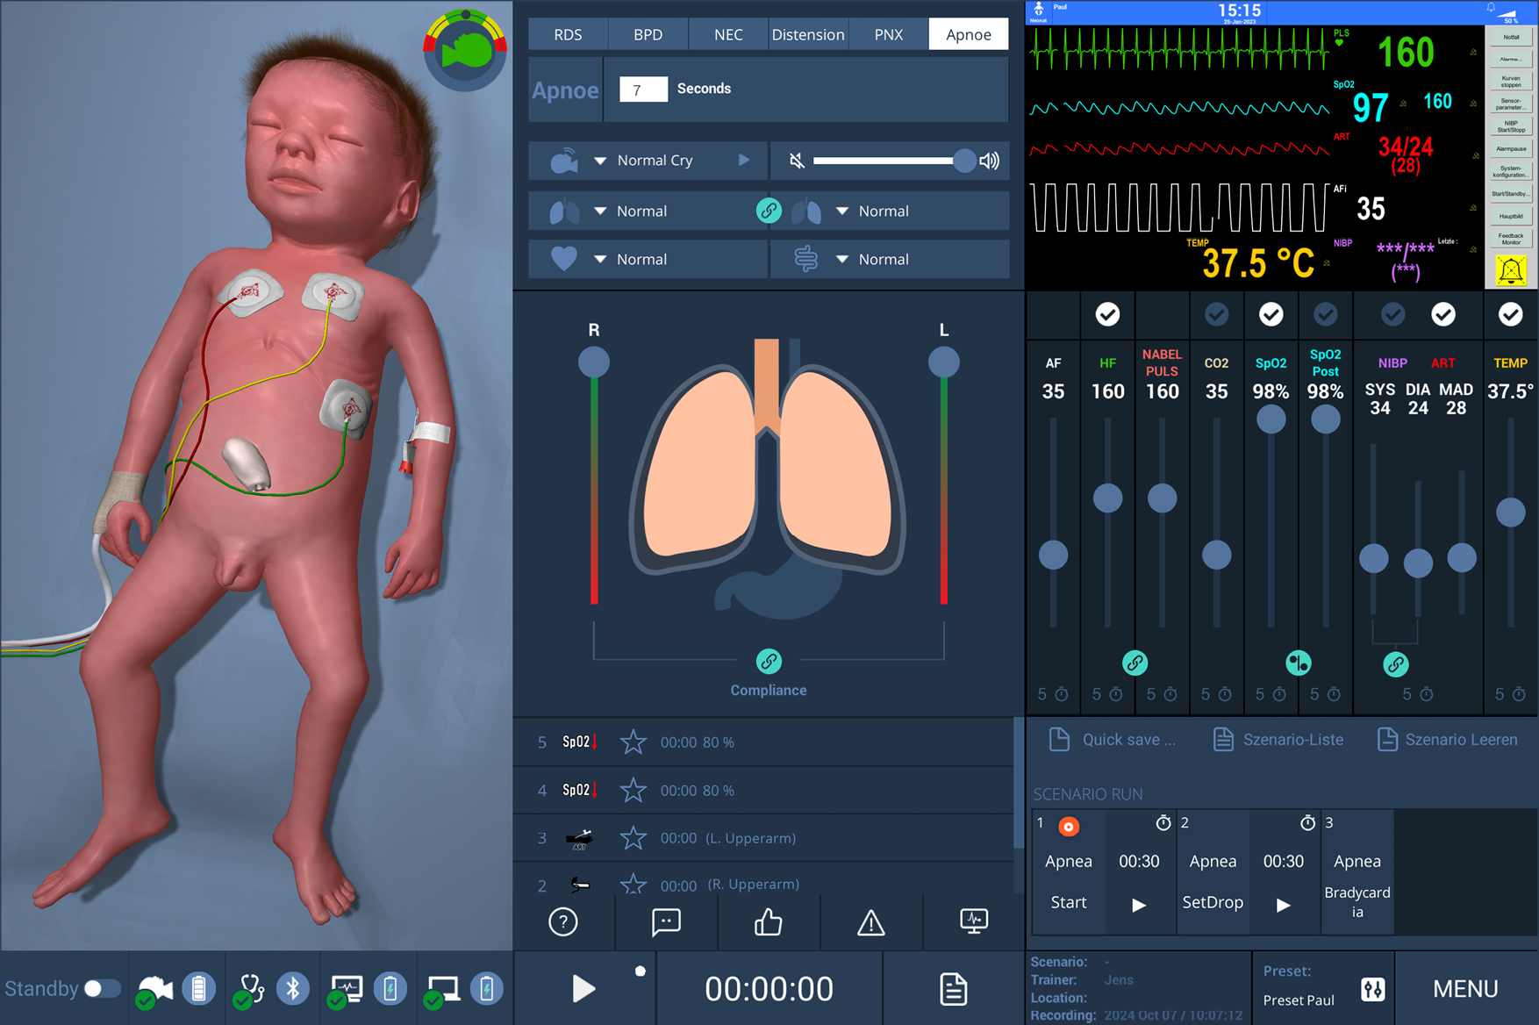Switch to the RDS tab

tap(568, 34)
